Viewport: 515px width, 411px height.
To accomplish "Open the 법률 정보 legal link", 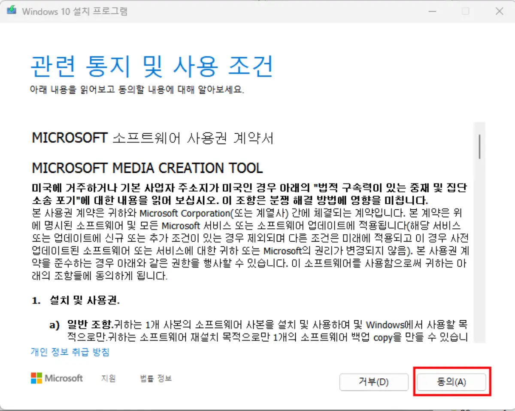I will pos(156,378).
